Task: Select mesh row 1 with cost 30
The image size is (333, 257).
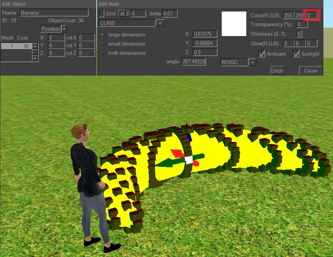Action: [16, 46]
